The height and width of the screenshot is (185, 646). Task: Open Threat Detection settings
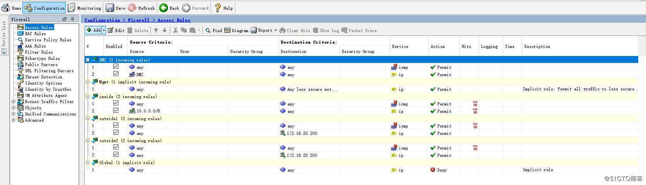43,77
